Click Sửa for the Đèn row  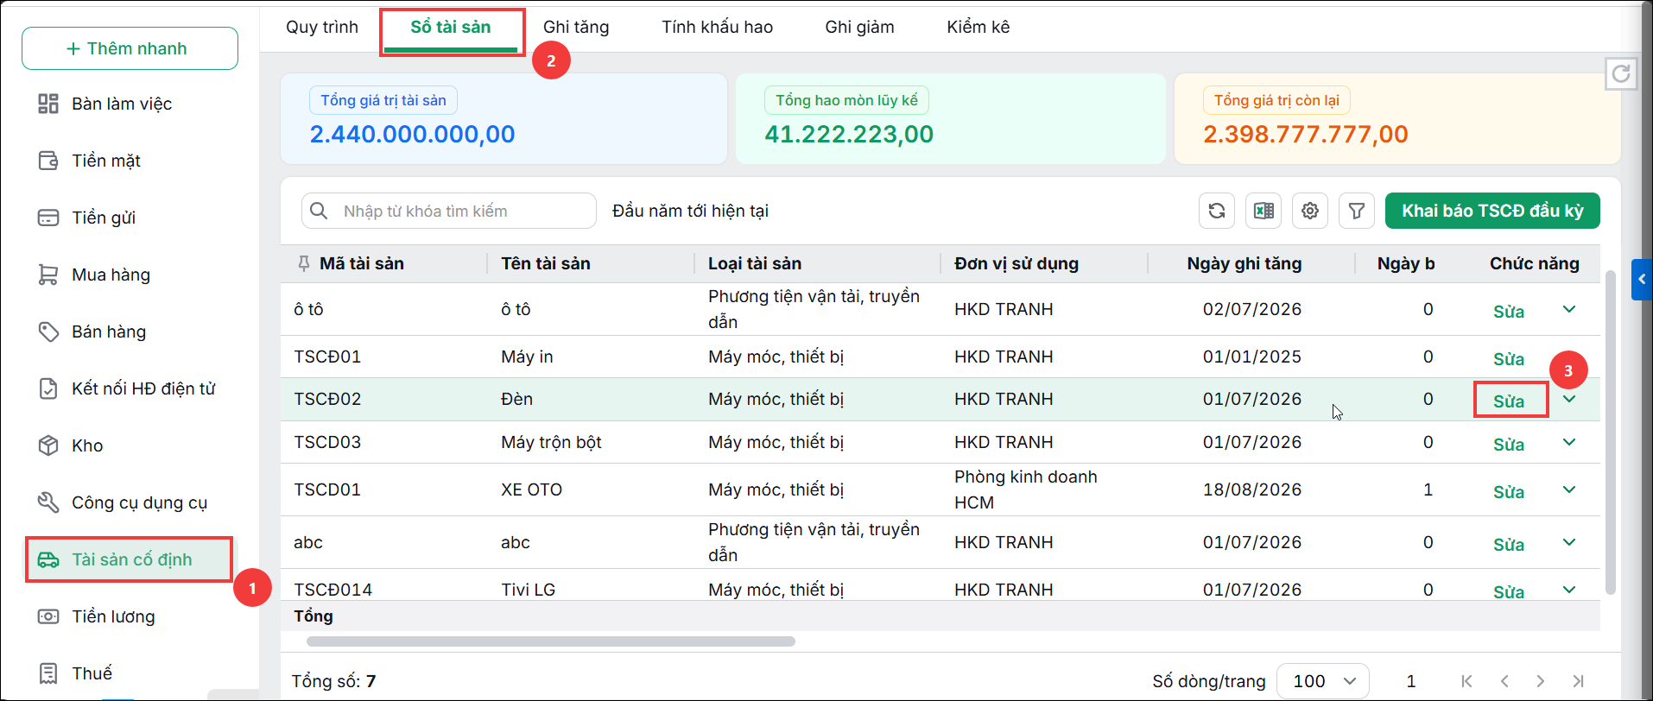click(1509, 401)
